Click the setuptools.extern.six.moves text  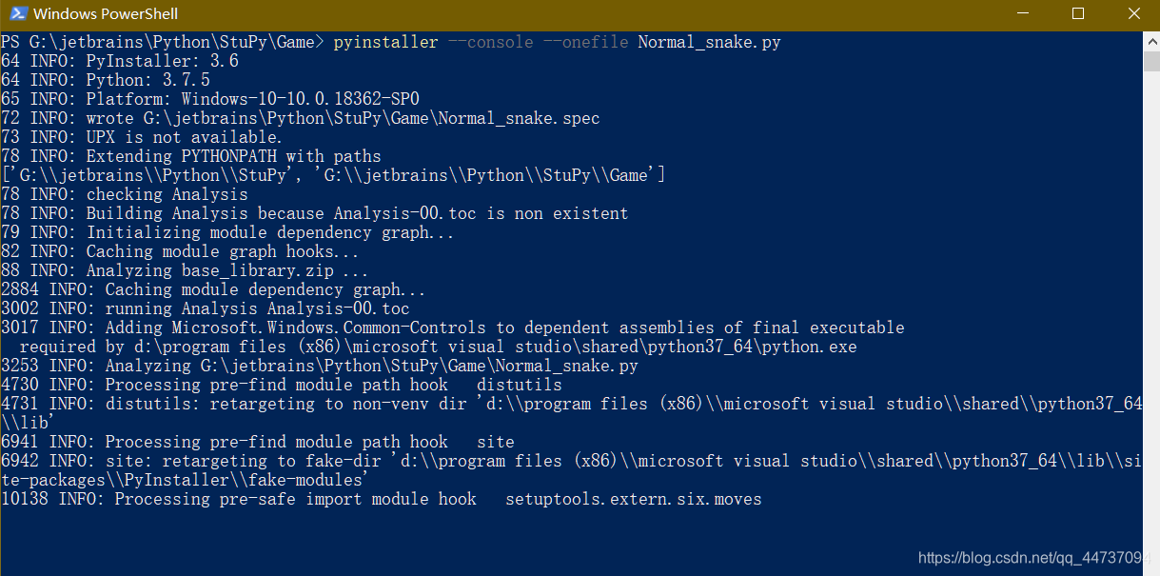pyautogui.click(x=633, y=498)
